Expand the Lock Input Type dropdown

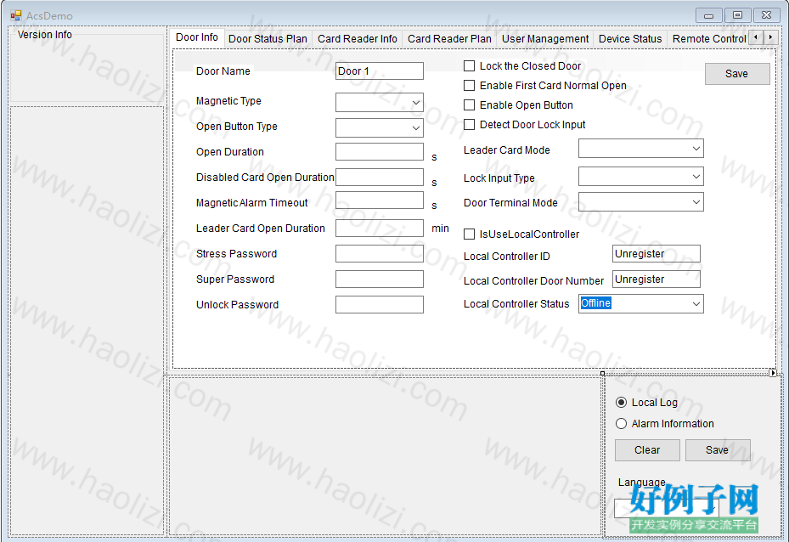(x=640, y=177)
